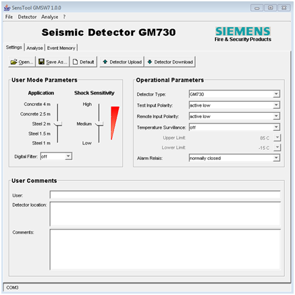Click the Open... button with folder icon

(x=22, y=62)
